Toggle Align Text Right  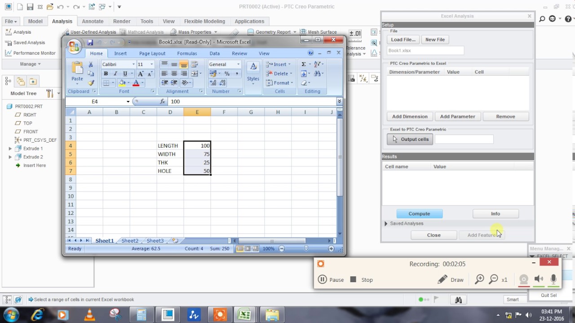click(183, 74)
